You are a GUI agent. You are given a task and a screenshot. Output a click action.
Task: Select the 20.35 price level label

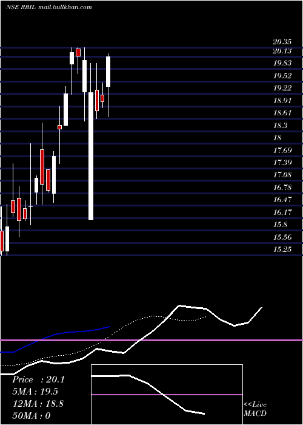[x=282, y=42]
